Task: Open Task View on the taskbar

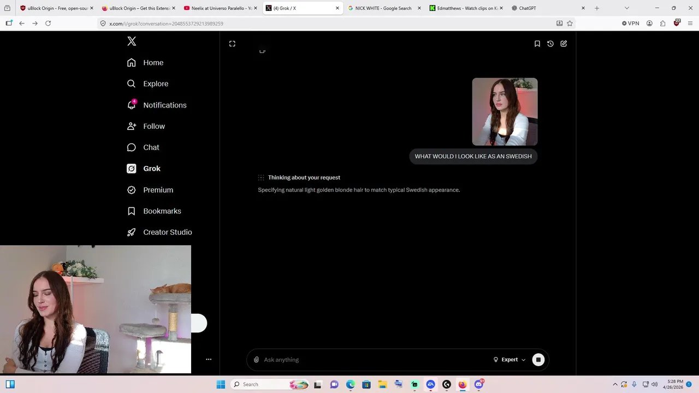Action: pos(317,384)
